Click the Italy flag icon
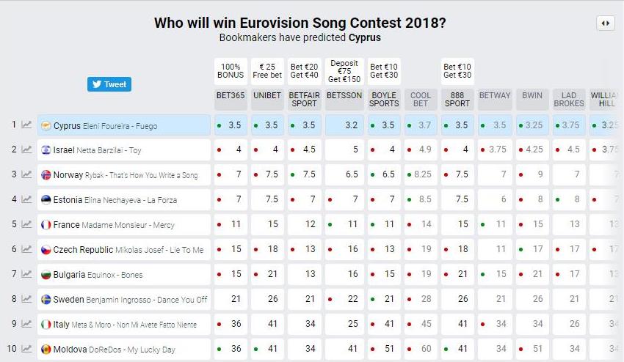This screenshot has height=362, width=624. coord(46,324)
